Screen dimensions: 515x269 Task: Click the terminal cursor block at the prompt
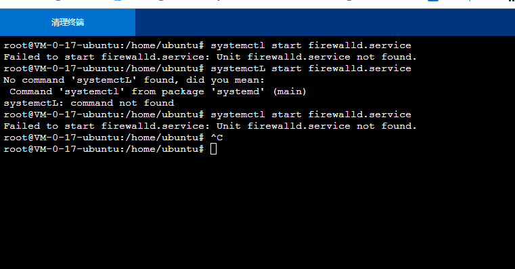pos(213,149)
